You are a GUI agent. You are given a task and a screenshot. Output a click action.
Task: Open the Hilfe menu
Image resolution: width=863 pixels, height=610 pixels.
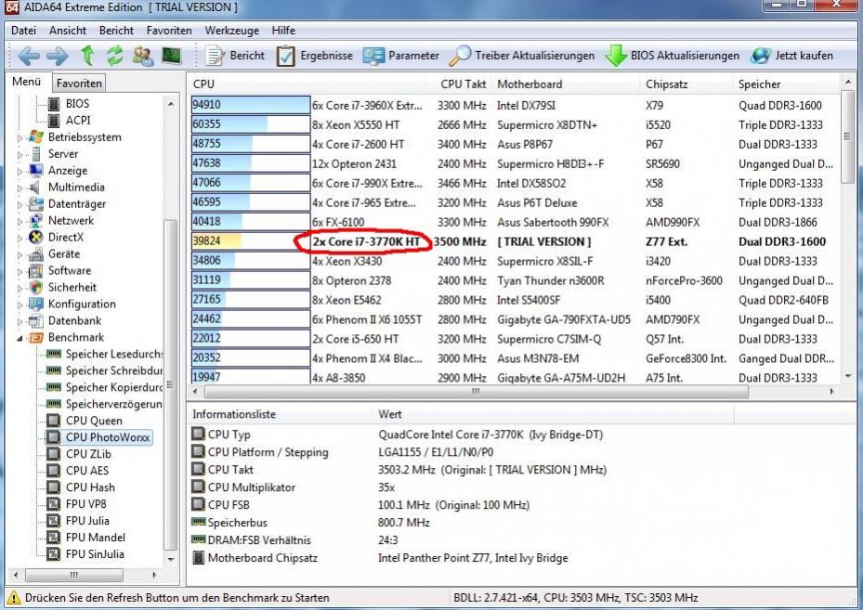[x=283, y=31]
